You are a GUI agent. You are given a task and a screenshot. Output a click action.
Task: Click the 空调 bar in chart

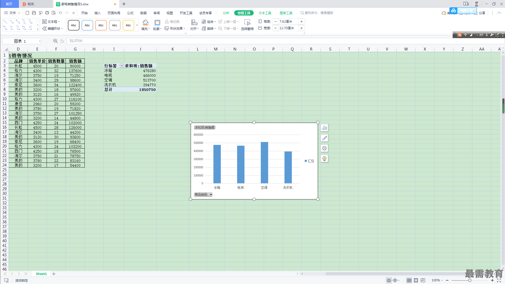(264, 163)
